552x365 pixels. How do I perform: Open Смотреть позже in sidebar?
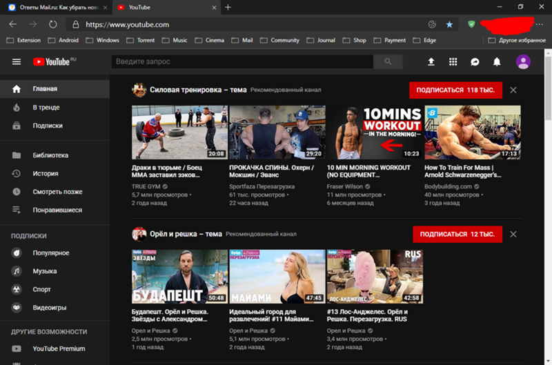pyautogui.click(x=55, y=192)
